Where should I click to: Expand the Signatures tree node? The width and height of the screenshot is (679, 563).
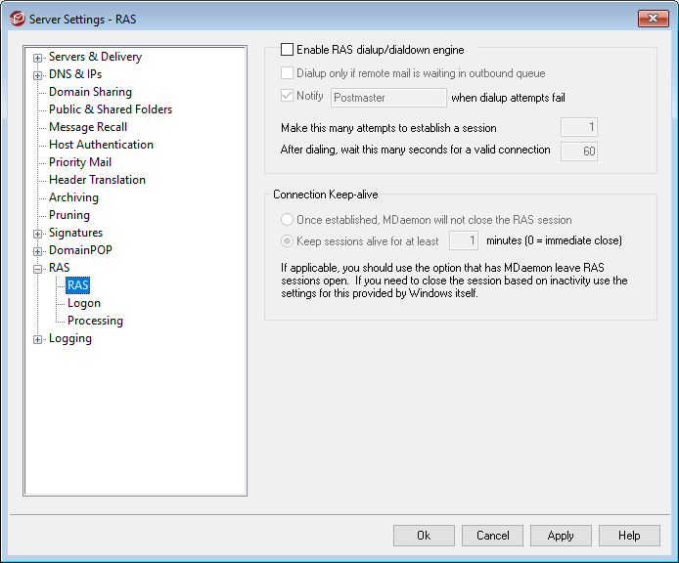coord(38,234)
